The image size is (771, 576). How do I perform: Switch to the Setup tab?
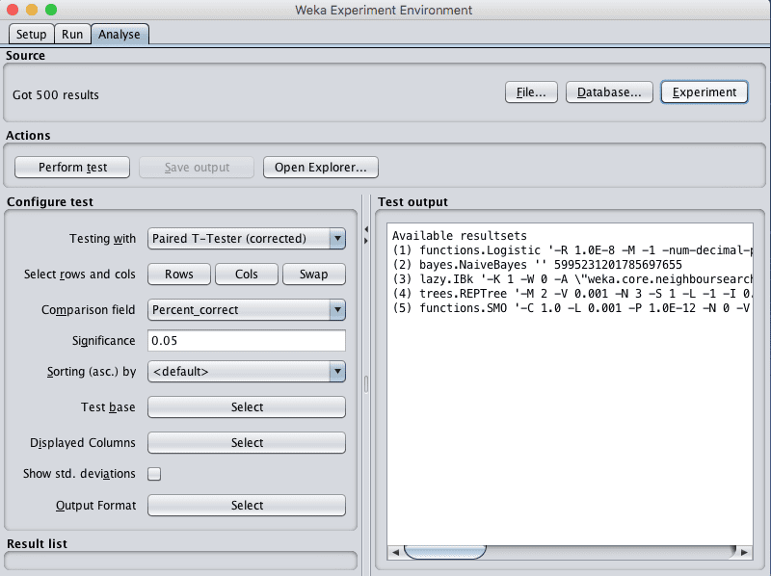[x=31, y=35]
